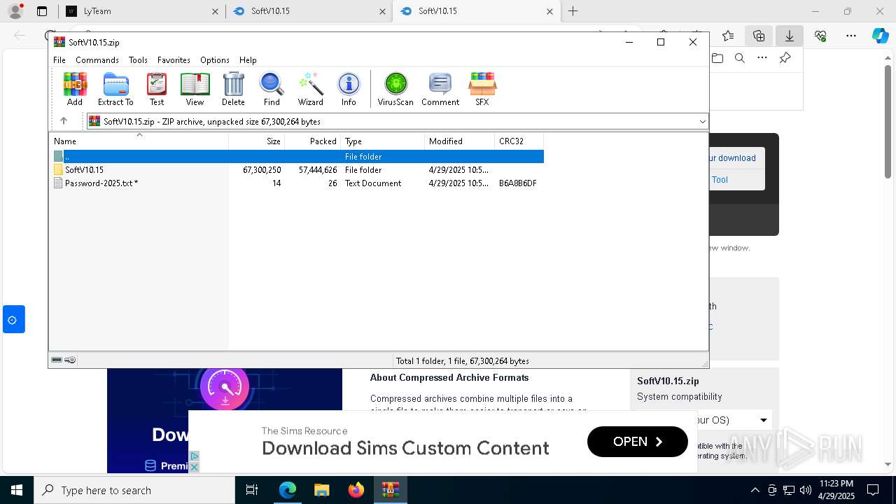This screenshot has width=896, height=504.
Task: Open Edge Settings and more menu
Action: pyautogui.click(x=851, y=36)
